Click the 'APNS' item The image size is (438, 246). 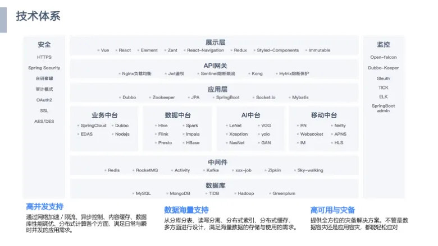point(340,134)
